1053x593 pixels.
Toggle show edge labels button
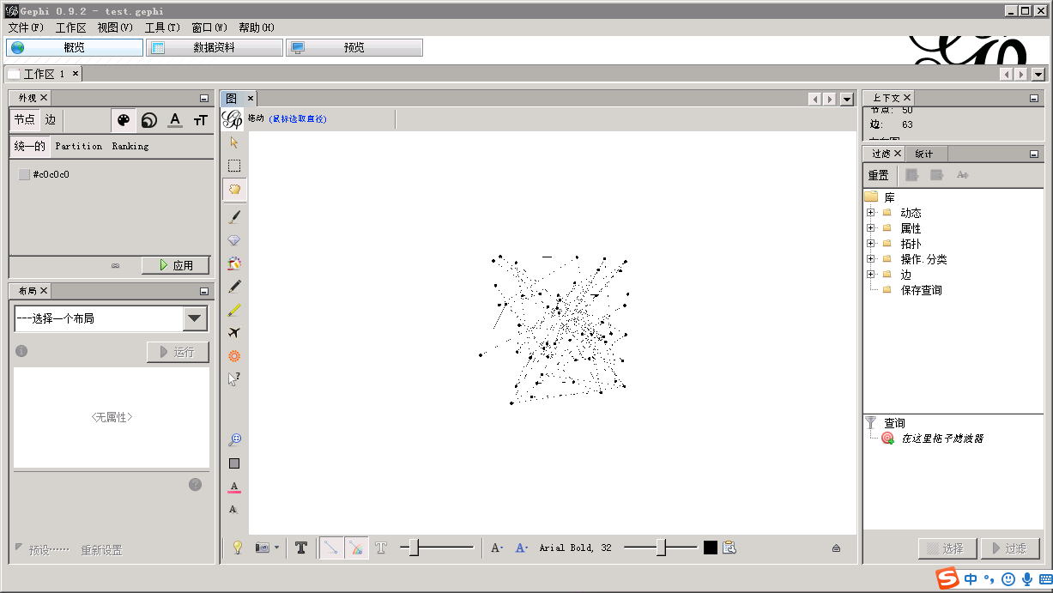tap(382, 548)
